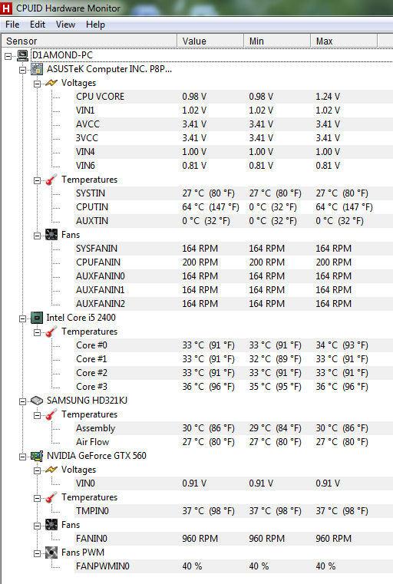Select the CPU VCORE row
Image resolution: width=393 pixels, height=584 pixels.
click(x=233, y=97)
